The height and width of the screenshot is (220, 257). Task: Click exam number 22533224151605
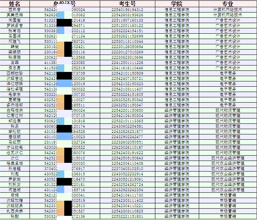pos(127,94)
